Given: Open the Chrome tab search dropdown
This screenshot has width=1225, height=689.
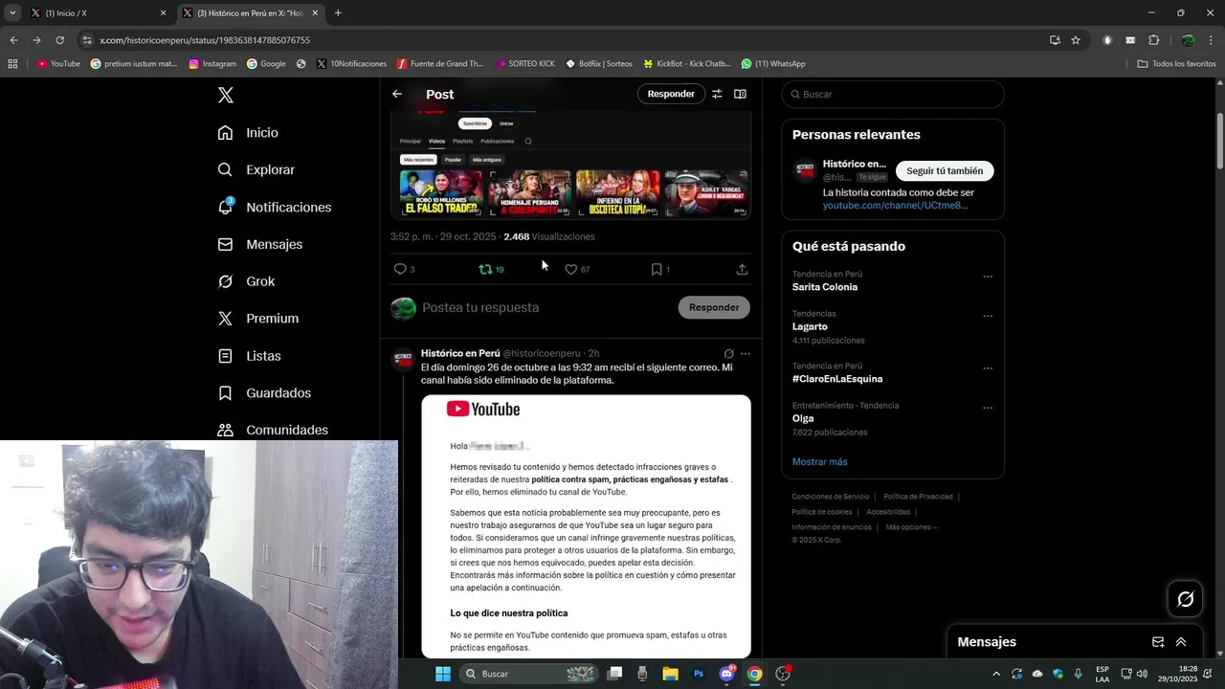Looking at the screenshot, I should point(12,12).
